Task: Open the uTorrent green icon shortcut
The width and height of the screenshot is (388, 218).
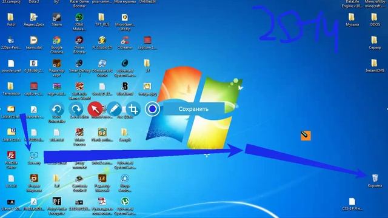Action: coord(125,206)
